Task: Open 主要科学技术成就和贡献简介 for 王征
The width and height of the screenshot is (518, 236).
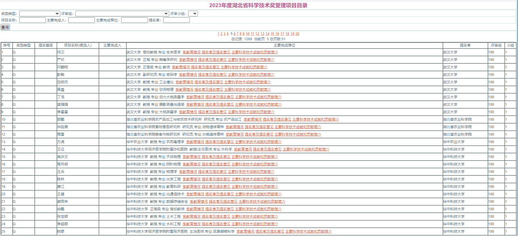Action: (306, 149)
